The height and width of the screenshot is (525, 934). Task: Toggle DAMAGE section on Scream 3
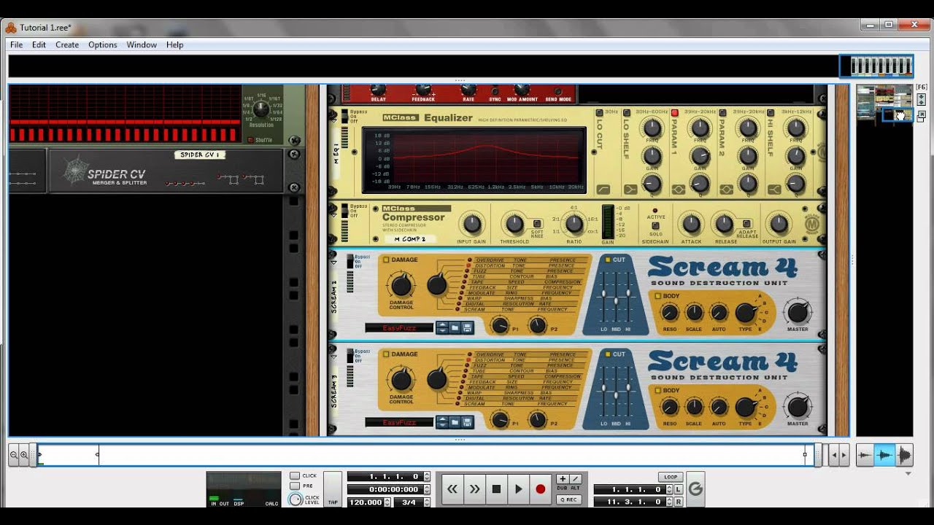coord(386,354)
